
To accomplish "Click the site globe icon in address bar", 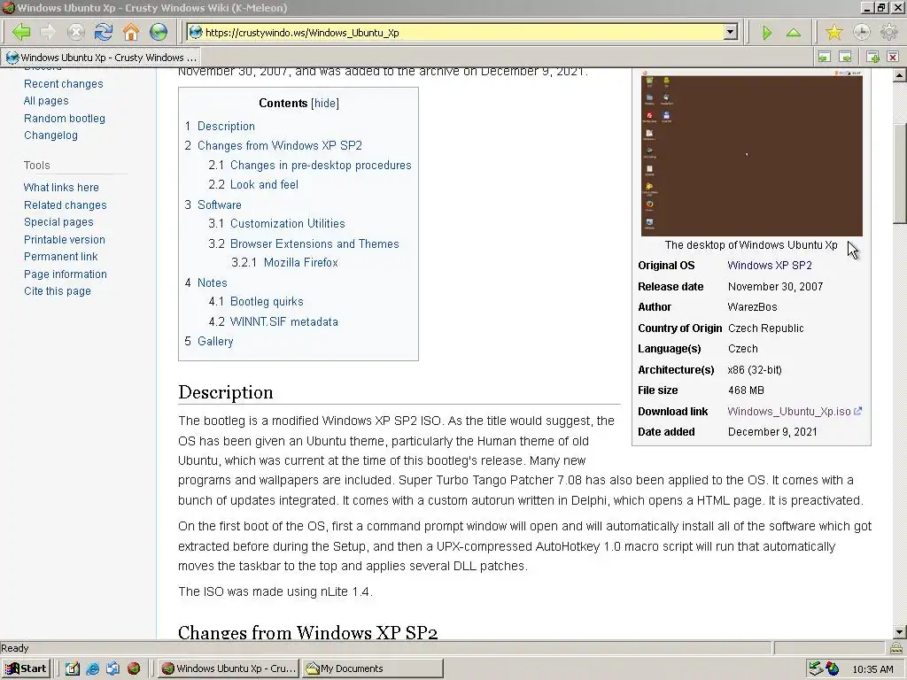I will pos(196,33).
